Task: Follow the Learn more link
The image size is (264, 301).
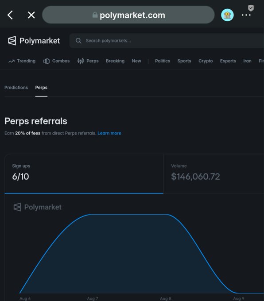Action: pyautogui.click(x=109, y=133)
